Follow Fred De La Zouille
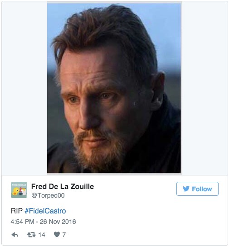 click(x=197, y=189)
